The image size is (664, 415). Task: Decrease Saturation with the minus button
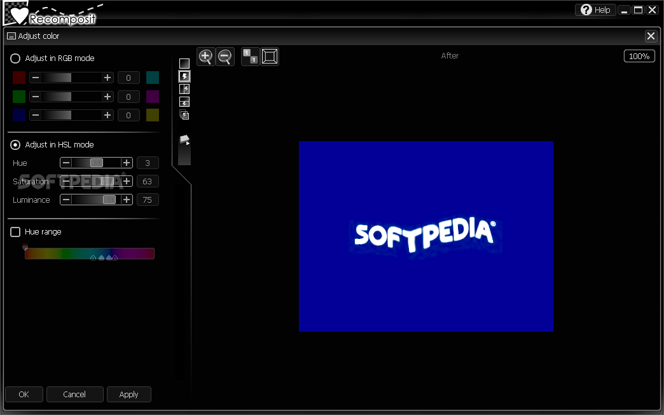coord(66,181)
